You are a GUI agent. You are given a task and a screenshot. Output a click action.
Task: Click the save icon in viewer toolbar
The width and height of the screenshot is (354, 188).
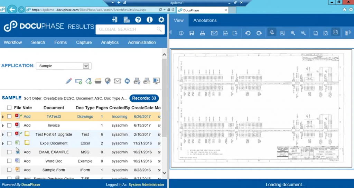[192, 33]
